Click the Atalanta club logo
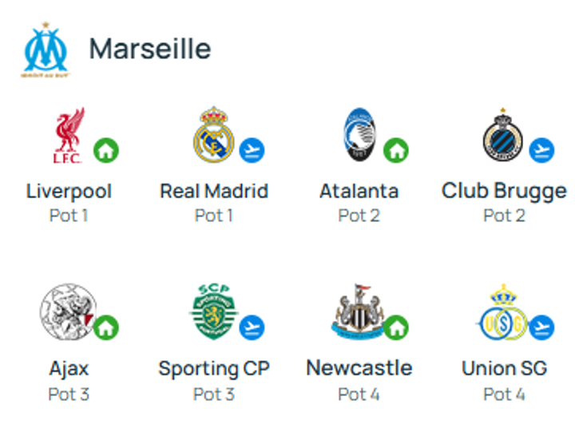The image size is (575, 440). [359, 133]
